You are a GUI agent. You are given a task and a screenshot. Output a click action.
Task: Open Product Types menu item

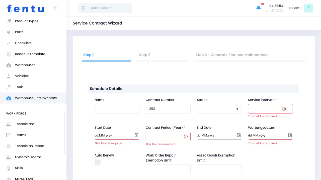click(x=33, y=21)
